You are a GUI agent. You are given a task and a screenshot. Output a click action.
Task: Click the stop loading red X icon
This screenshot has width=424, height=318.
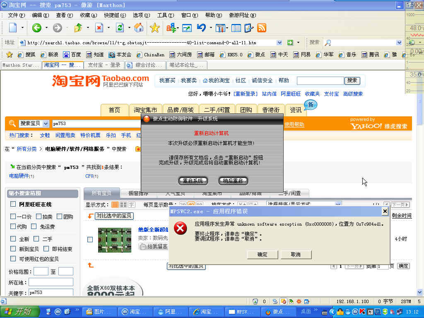pyautogui.click(x=99, y=28)
